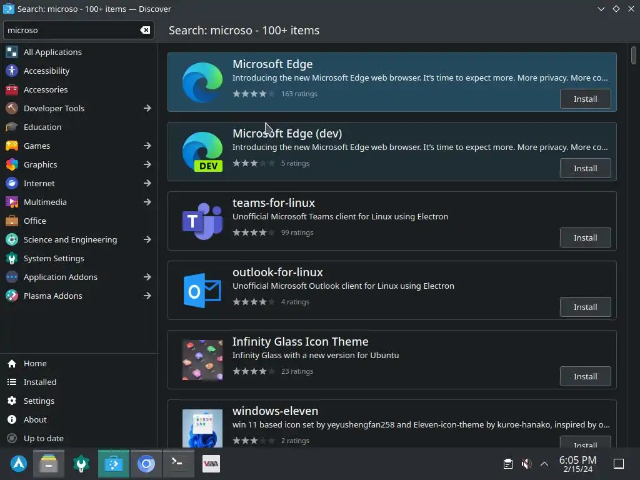640x480 pixels.
Task: Open the Infinity Glass Icon Theme thumbnail
Action: (202, 359)
